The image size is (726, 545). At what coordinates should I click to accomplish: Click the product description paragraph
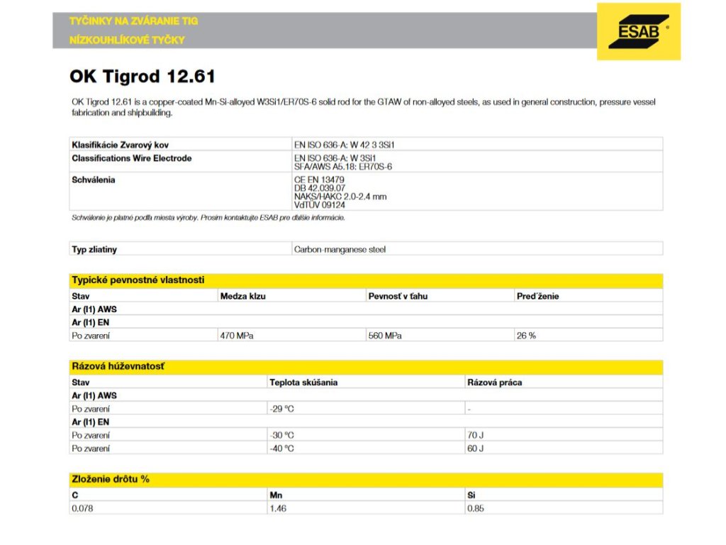click(x=364, y=107)
